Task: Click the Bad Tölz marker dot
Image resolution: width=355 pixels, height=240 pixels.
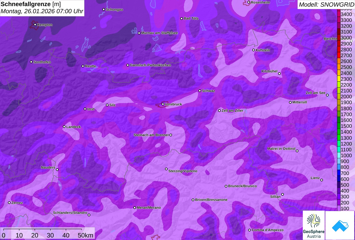Action: (182, 19)
